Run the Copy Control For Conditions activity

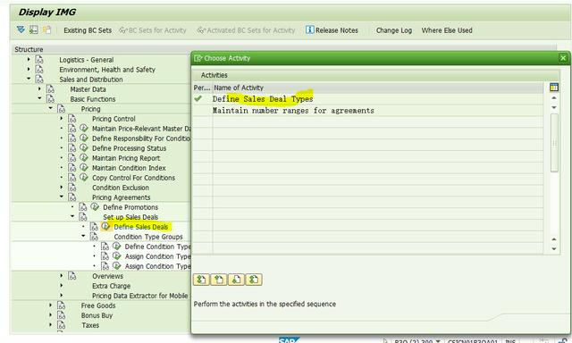pos(84,178)
